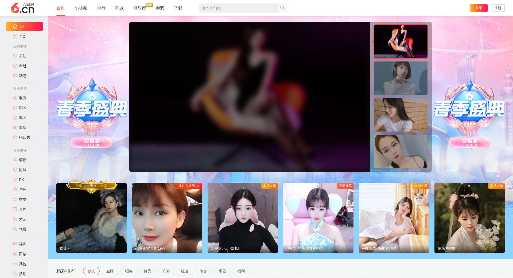Open the 6.cn site logo
The height and width of the screenshot is (278, 513).
pyautogui.click(x=22, y=8)
